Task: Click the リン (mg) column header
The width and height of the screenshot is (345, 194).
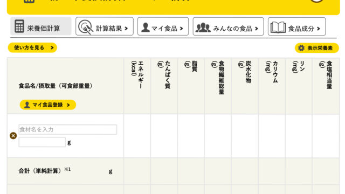Action: point(299,86)
